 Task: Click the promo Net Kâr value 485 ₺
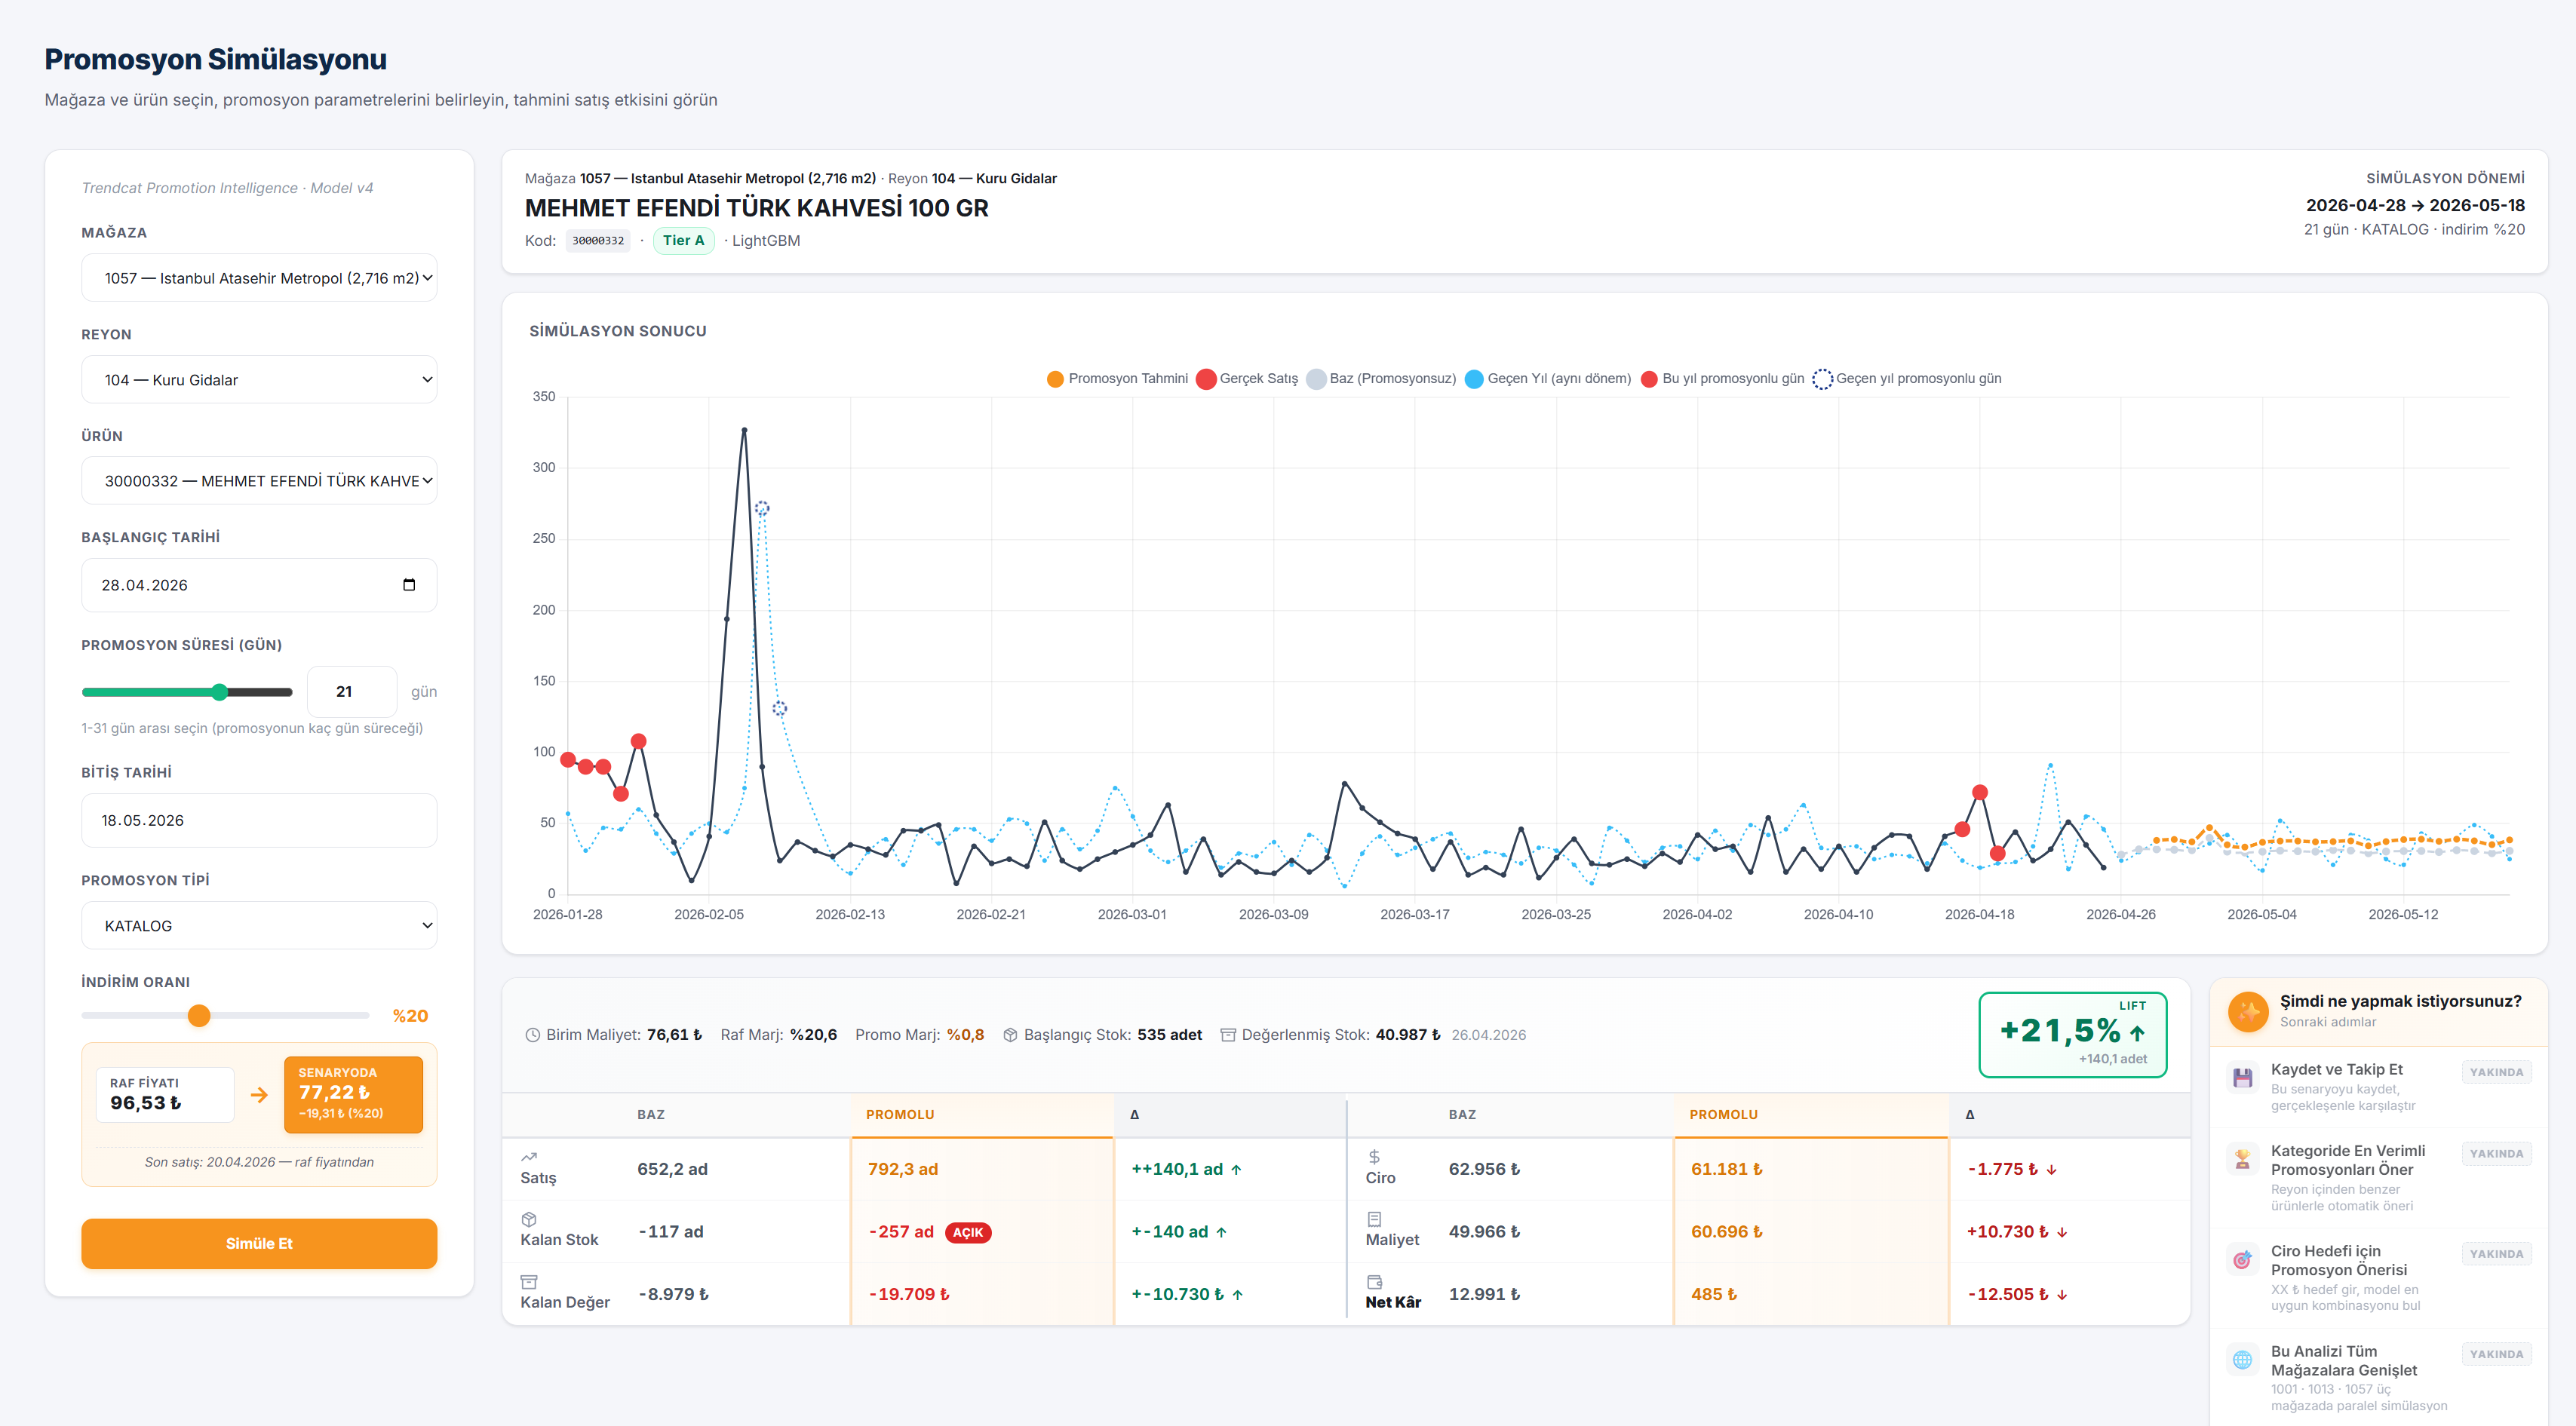1714,1295
